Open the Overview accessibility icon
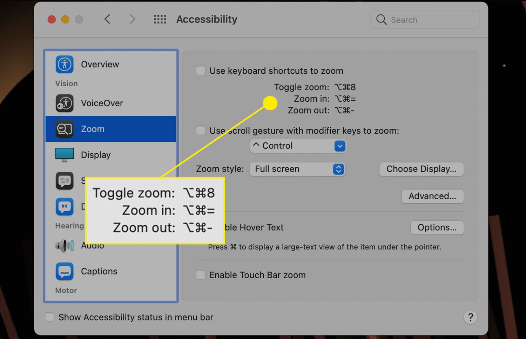Viewport: 526px width, 339px height. tap(65, 65)
